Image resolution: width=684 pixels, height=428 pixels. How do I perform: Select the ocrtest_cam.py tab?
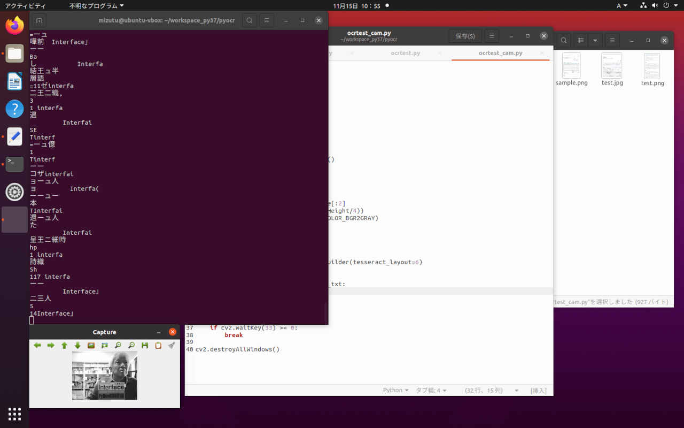click(x=500, y=53)
